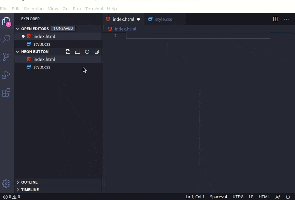Create a new folder in Neon Button
This screenshot has height=200, width=295.
[78, 52]
